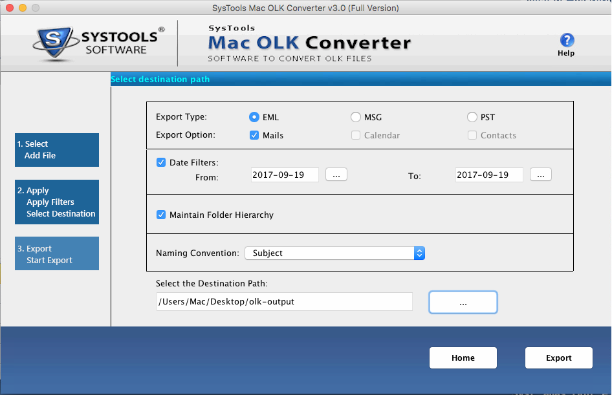Screen dimensions: 612x395
Task: Toggle the Contacts export option
Action: (x=472, y=135)
